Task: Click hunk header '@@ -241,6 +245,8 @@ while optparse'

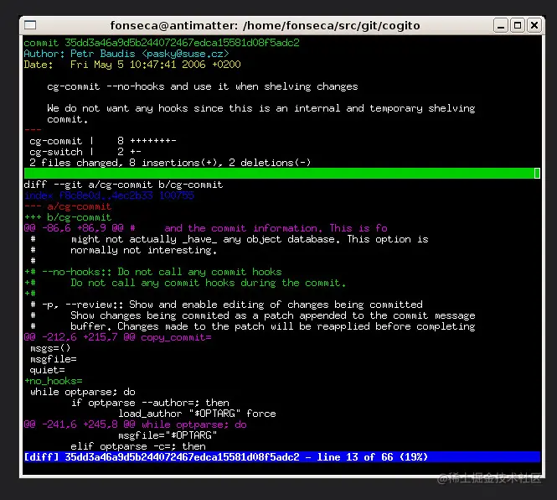Action: (136, 424)
